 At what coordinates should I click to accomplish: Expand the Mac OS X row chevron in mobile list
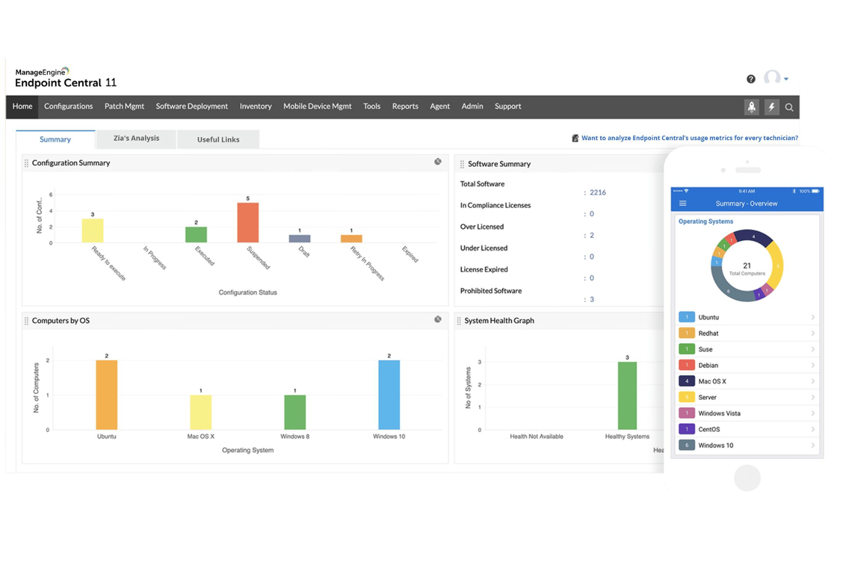pyautogui.click(x=813, y=381)
